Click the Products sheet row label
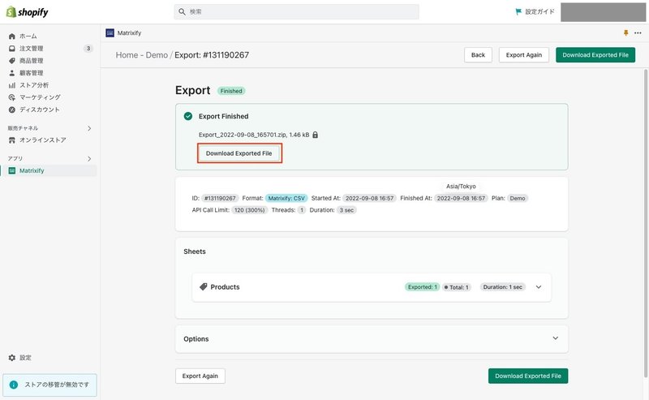 tap(225, 287)
